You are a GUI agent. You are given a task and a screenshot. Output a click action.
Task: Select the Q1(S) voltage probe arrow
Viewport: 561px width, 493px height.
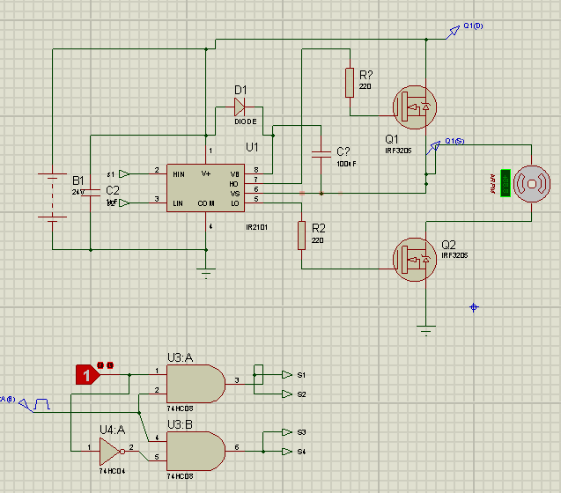[433, 148]
